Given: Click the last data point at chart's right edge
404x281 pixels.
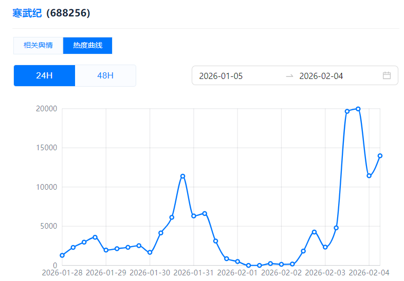Looking at the screenshot, I should click(380, 156).
